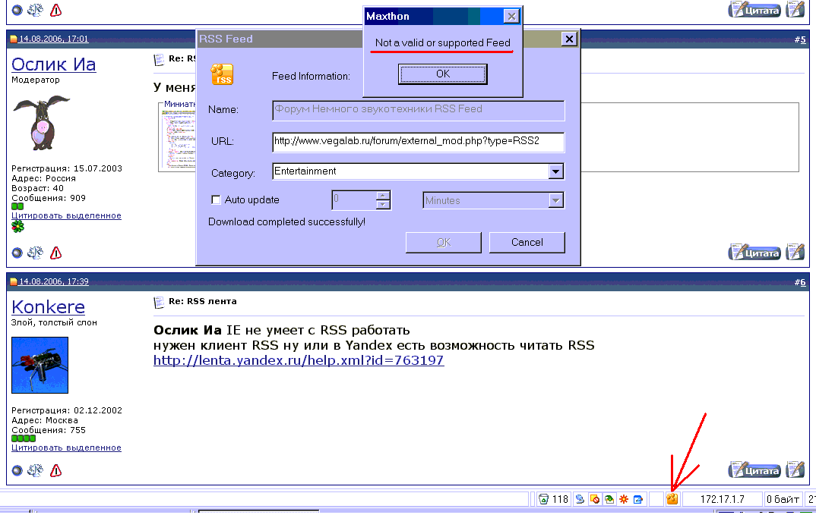Image resolution: width=816 pixels, height=515 pixels.
Task: Click Cancel in the RSS Feed dialog
Action: click(527, 242)
